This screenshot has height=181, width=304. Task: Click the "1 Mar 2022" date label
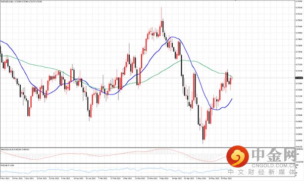click(x=127, y=179)
